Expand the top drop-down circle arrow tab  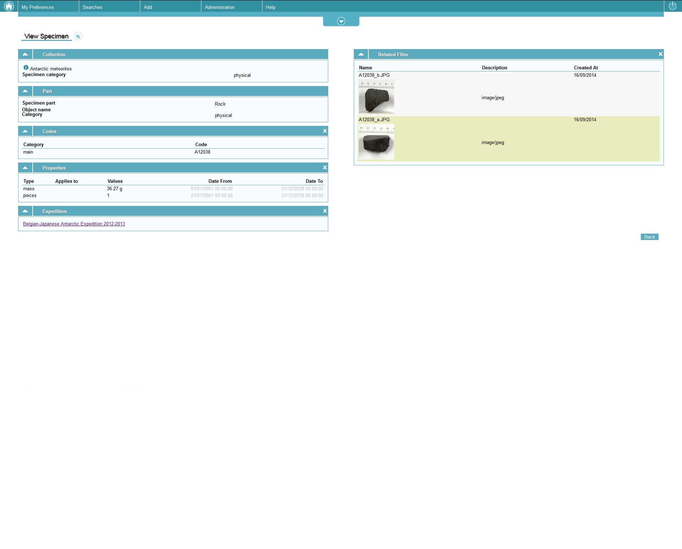341,21
